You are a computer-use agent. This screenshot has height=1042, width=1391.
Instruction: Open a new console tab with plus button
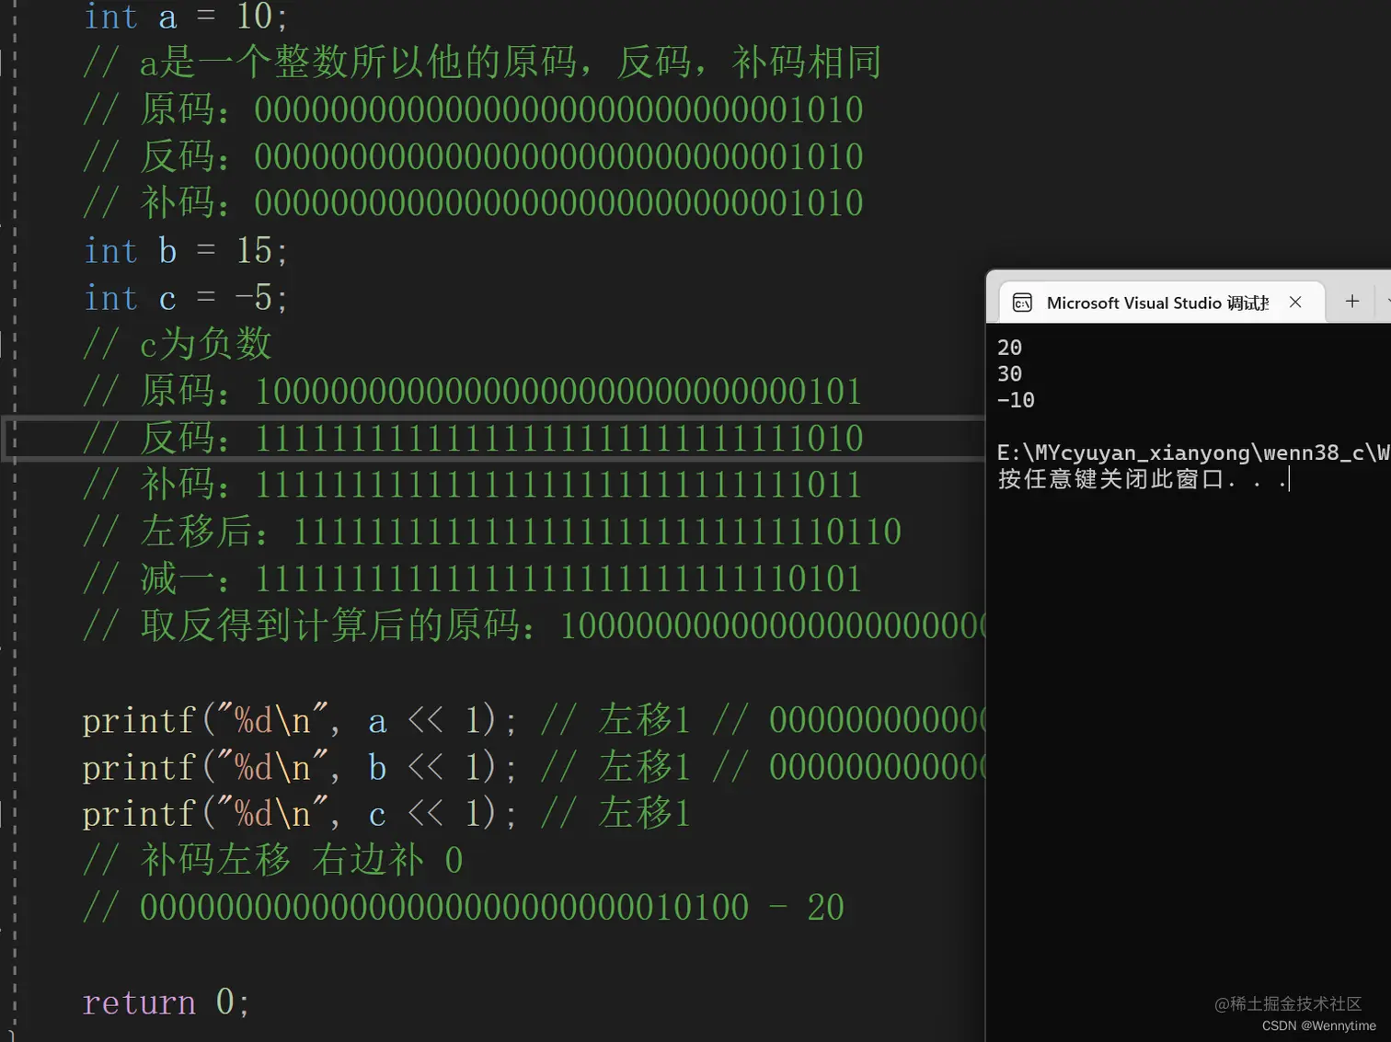click(x=1352, y=301)
